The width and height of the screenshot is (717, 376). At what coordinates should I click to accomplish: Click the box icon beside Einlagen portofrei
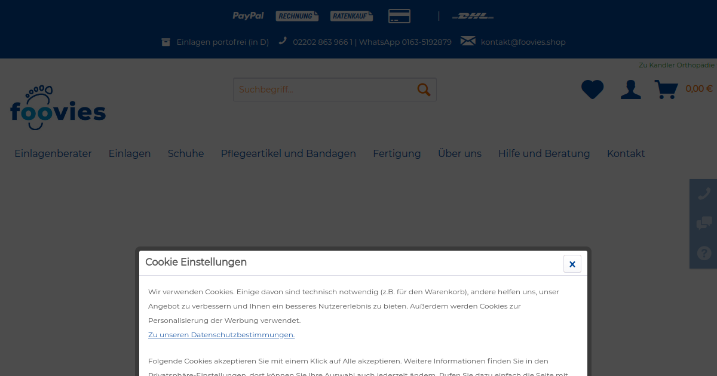[166, 42]
